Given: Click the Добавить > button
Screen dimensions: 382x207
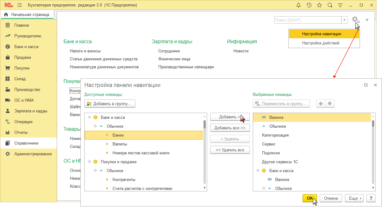Looking at the screenshot, I should pyautogui.click(x=230, y=117).
